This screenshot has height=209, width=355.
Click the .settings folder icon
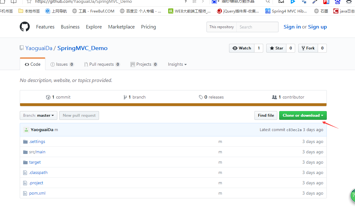[25, 142]
